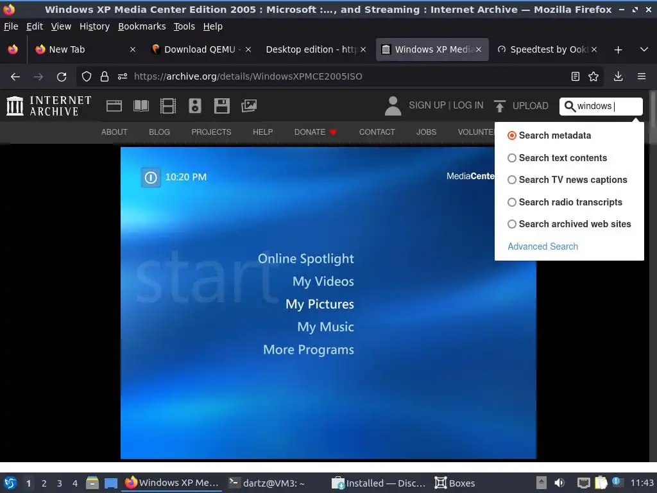The image size is (657, 493).
Task: Close the Speedtest by Ookla tab
Action: [594, 49]
